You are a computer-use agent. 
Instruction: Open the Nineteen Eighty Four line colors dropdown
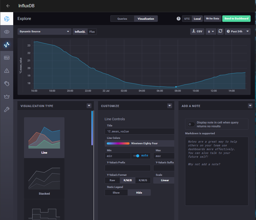(x=139, y=143)
